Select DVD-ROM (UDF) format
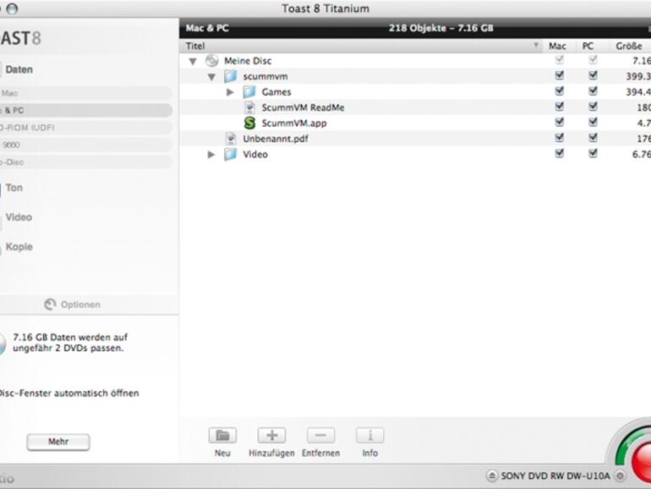This screenshot has height=489, width=651. [x=85, y=128]
